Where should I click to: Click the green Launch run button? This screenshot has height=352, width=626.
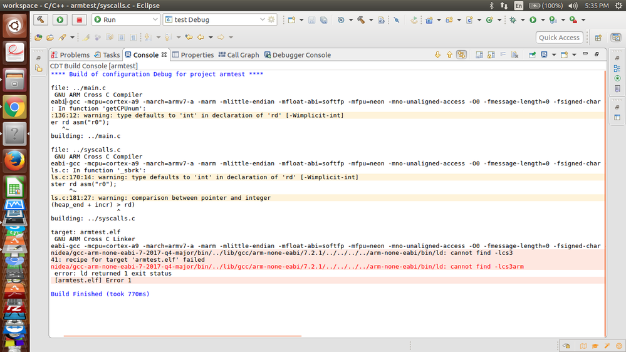point(60,19)
